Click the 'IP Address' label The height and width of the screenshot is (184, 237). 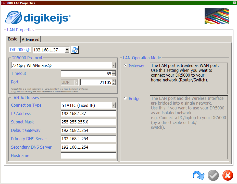[x=21, y=114]
